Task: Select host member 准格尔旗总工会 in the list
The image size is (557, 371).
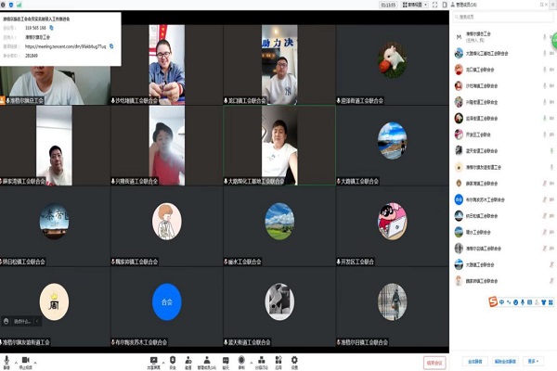Action: (503, 37)
